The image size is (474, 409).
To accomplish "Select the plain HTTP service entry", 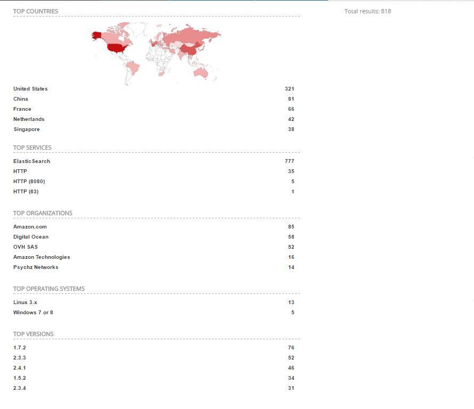I will (20, 171).
